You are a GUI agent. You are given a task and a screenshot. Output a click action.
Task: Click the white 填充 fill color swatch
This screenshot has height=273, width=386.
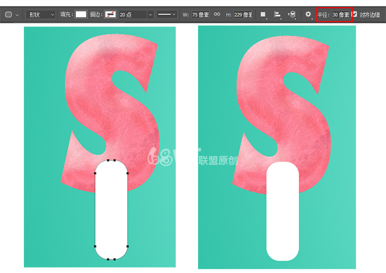coord(81,14)
